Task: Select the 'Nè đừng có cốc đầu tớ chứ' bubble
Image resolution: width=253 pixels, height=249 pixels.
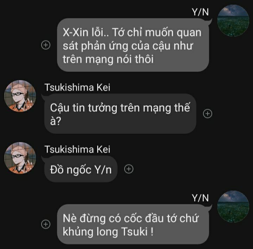Action: point(133,224)
